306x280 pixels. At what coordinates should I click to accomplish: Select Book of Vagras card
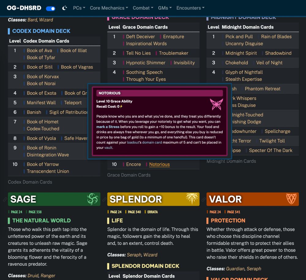(77, 67)
